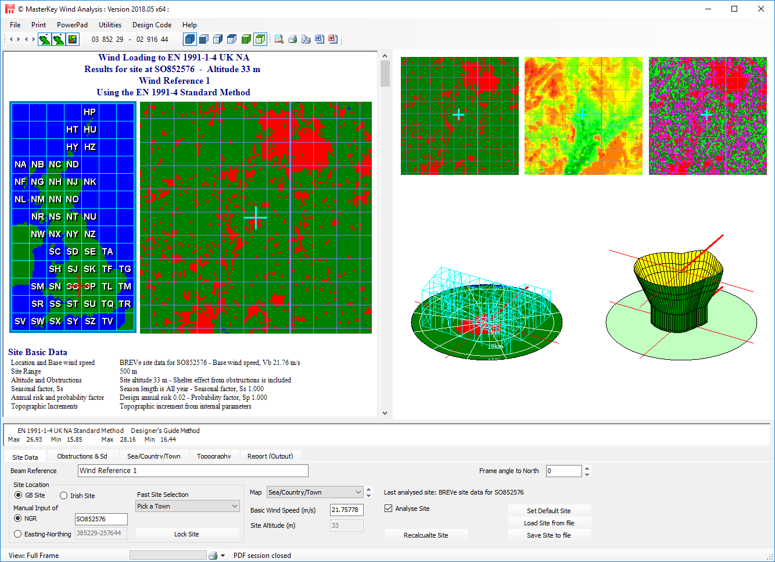The image size is (775, 562).
Task: Click the printer icon in the toolbar
Action: coord(292,39)
